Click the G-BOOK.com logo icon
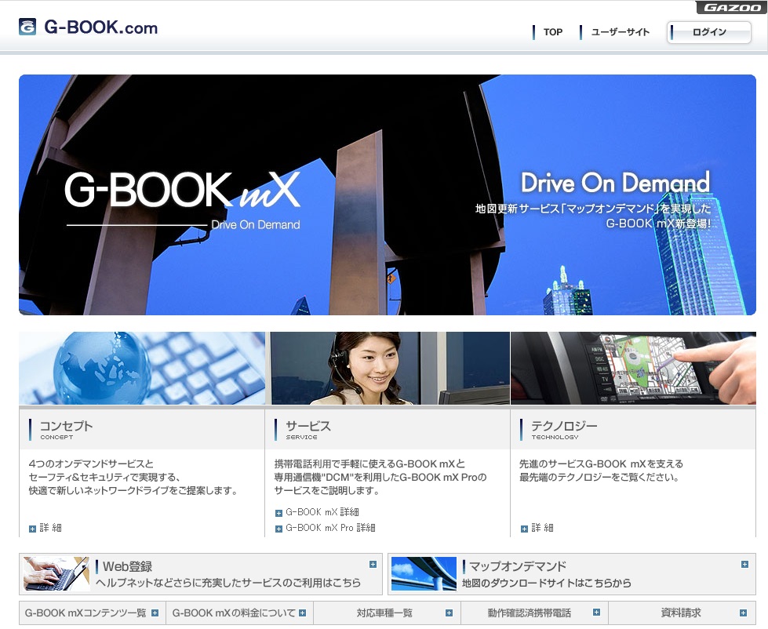Viewport: 768px width, 629px height. click(27, 27)
